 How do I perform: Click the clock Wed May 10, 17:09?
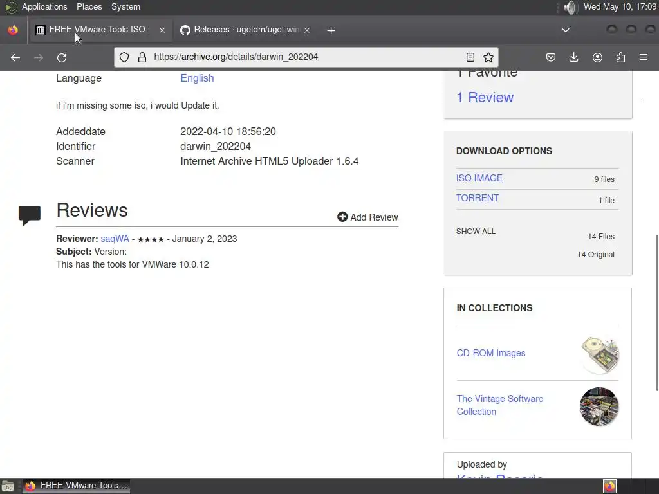620,6
